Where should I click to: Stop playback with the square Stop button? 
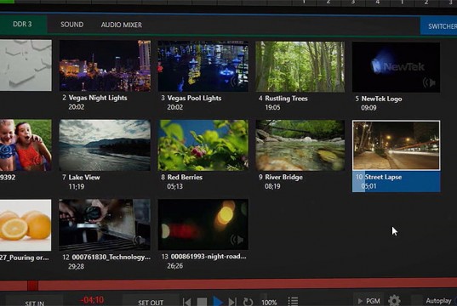pos(202,302)
